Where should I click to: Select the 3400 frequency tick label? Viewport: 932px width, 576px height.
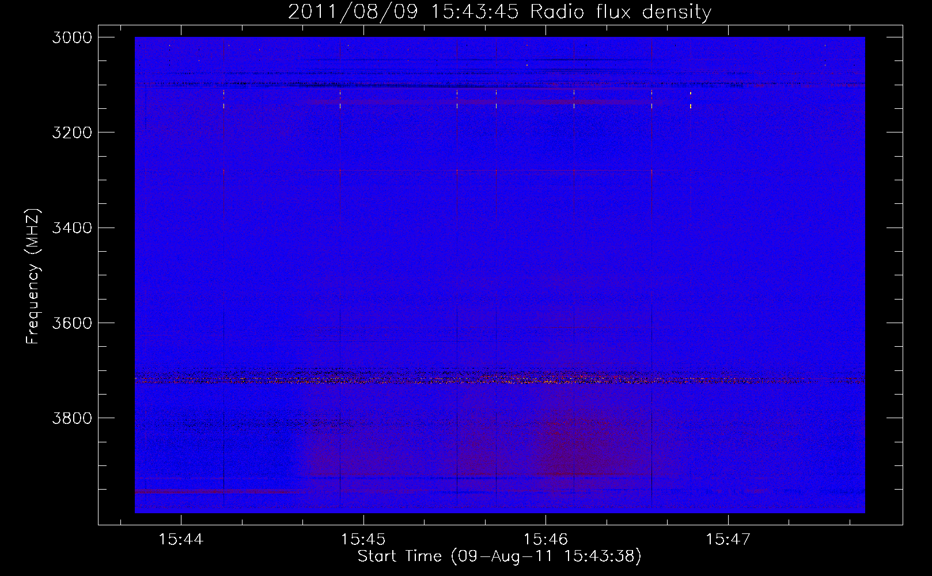click(72, 228)
